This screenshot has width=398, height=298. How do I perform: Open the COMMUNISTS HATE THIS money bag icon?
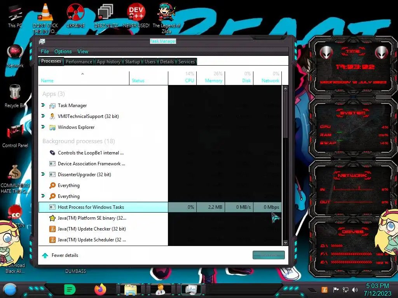click(15, 179)
